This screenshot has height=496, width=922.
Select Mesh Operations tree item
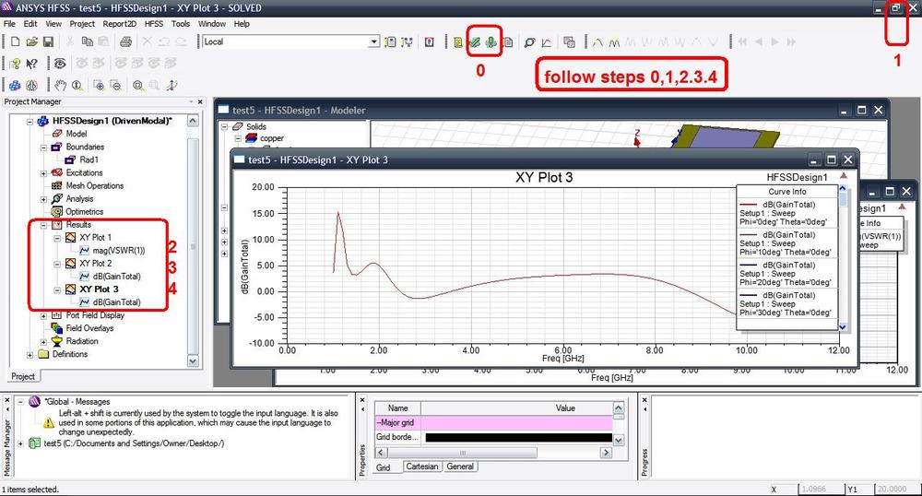[x=95, y=185]
